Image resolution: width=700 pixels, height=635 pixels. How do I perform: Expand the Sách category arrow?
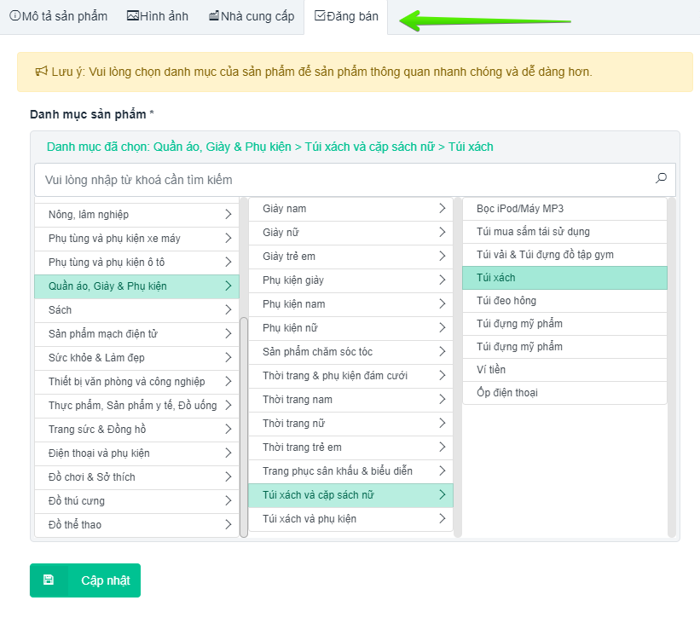click(228, 310)
